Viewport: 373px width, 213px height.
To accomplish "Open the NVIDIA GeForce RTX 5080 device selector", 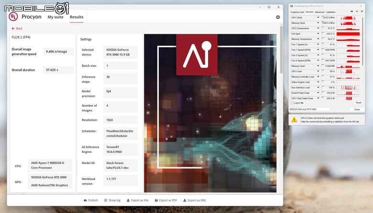I will [x=310, y=109].
